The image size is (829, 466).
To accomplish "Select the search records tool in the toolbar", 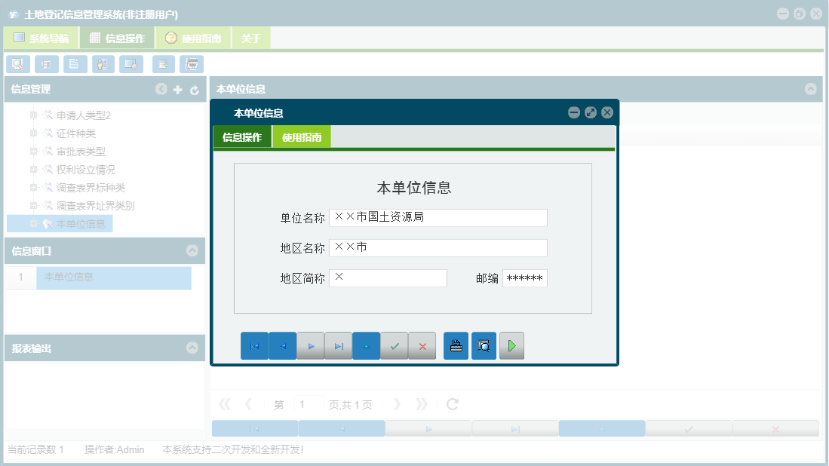I will pyautogui.click(x=17, y=64).
